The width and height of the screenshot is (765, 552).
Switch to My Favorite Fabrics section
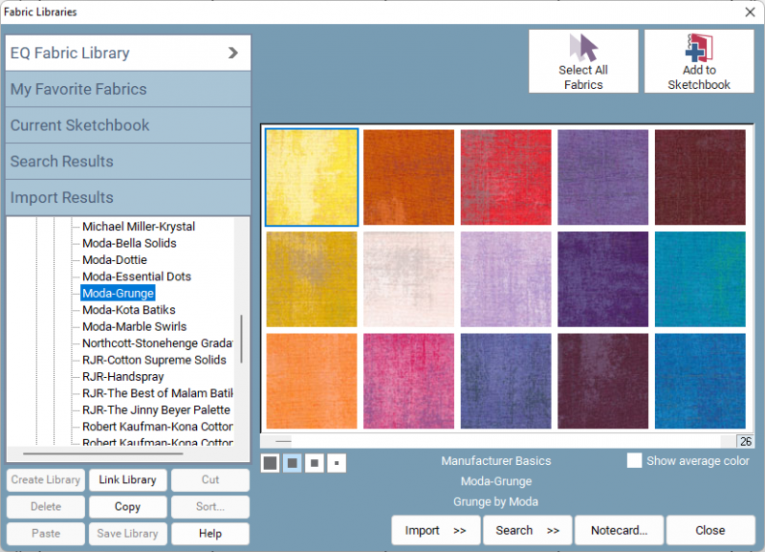click(x=128, y=89)
